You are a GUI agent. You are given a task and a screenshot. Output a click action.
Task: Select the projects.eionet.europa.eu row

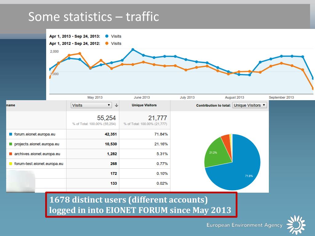(x=88, y=144)
